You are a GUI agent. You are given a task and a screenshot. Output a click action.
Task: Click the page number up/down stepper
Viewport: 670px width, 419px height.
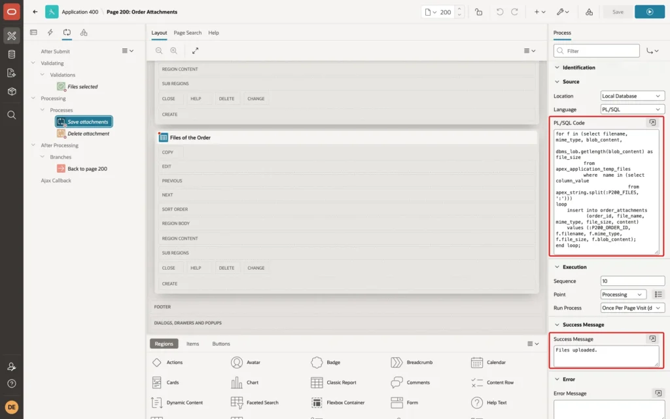click(459, 12)
